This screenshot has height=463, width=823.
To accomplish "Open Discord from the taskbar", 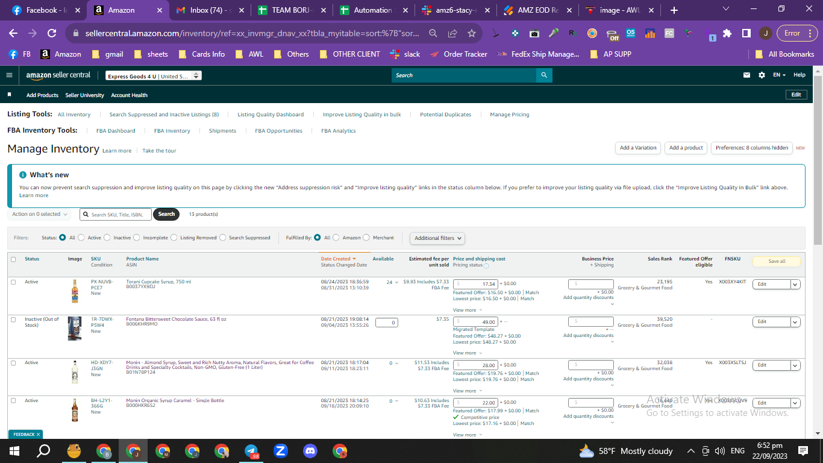I will pyautogui.click(x=310, y=451).
